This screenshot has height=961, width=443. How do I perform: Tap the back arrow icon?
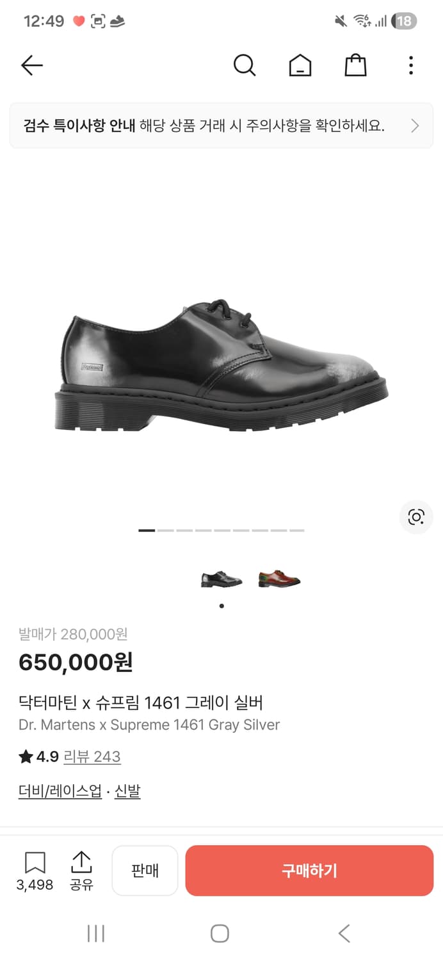(x=31, y=65)
